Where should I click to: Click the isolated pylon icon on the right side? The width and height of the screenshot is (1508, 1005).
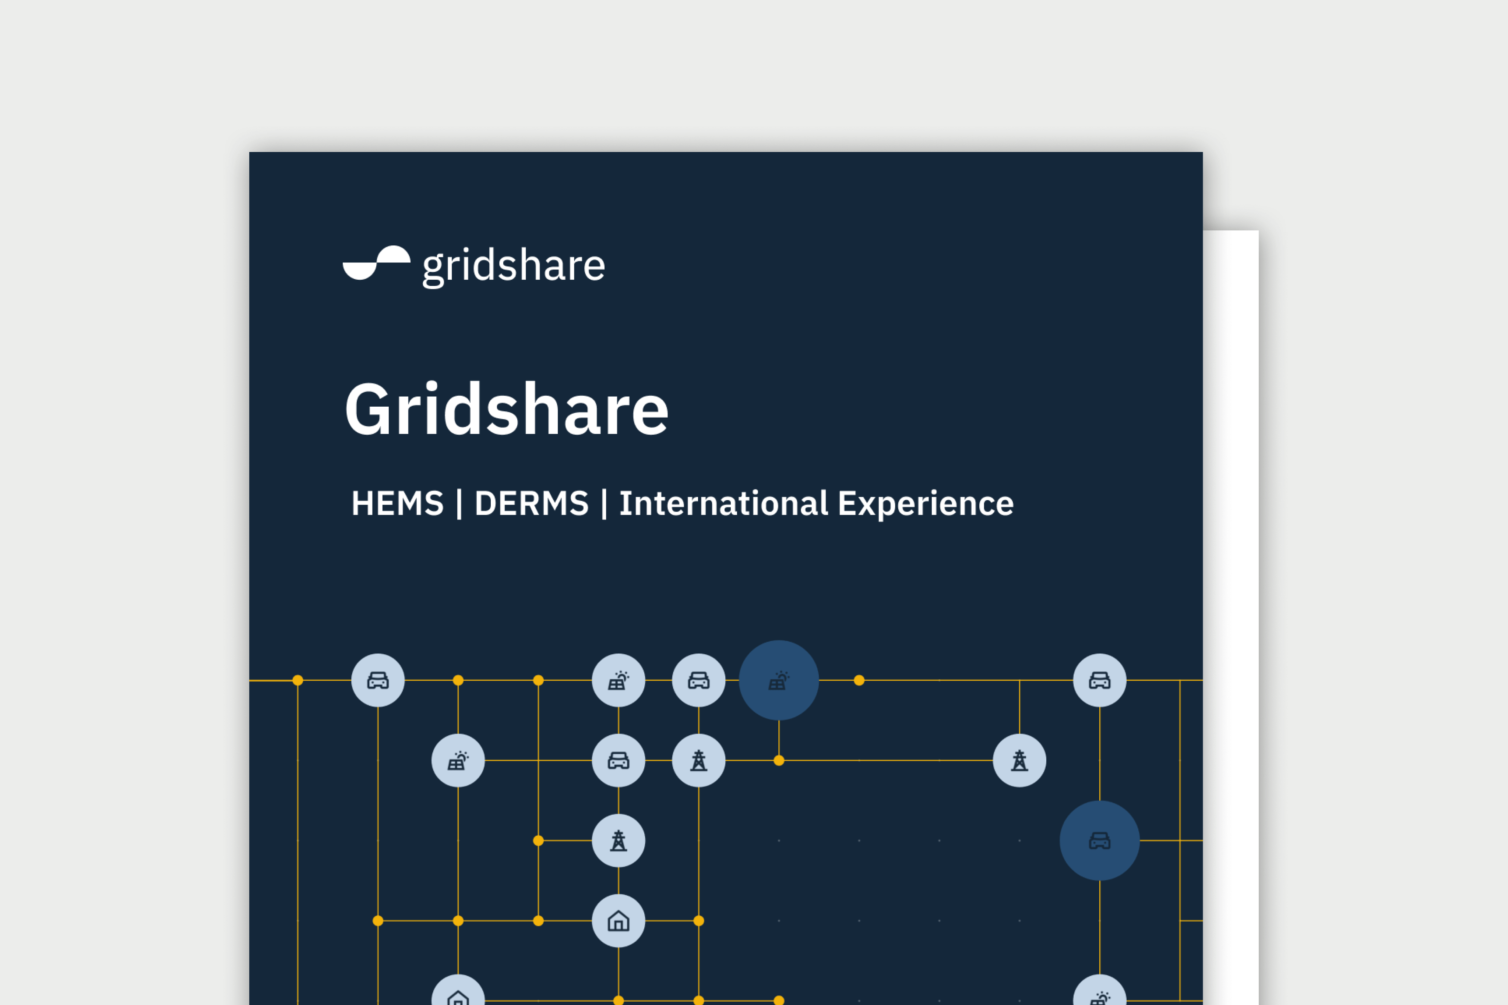[1019, 761]
